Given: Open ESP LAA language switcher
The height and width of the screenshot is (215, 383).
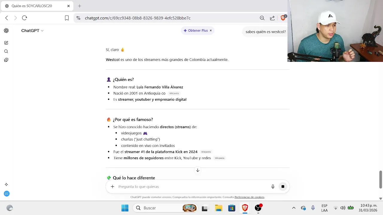Looking at the screenshot, I should pos(324,208).
